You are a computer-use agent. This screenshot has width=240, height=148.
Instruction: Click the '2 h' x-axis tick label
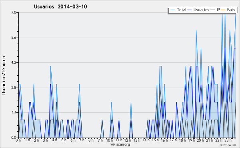coord(36,140)
